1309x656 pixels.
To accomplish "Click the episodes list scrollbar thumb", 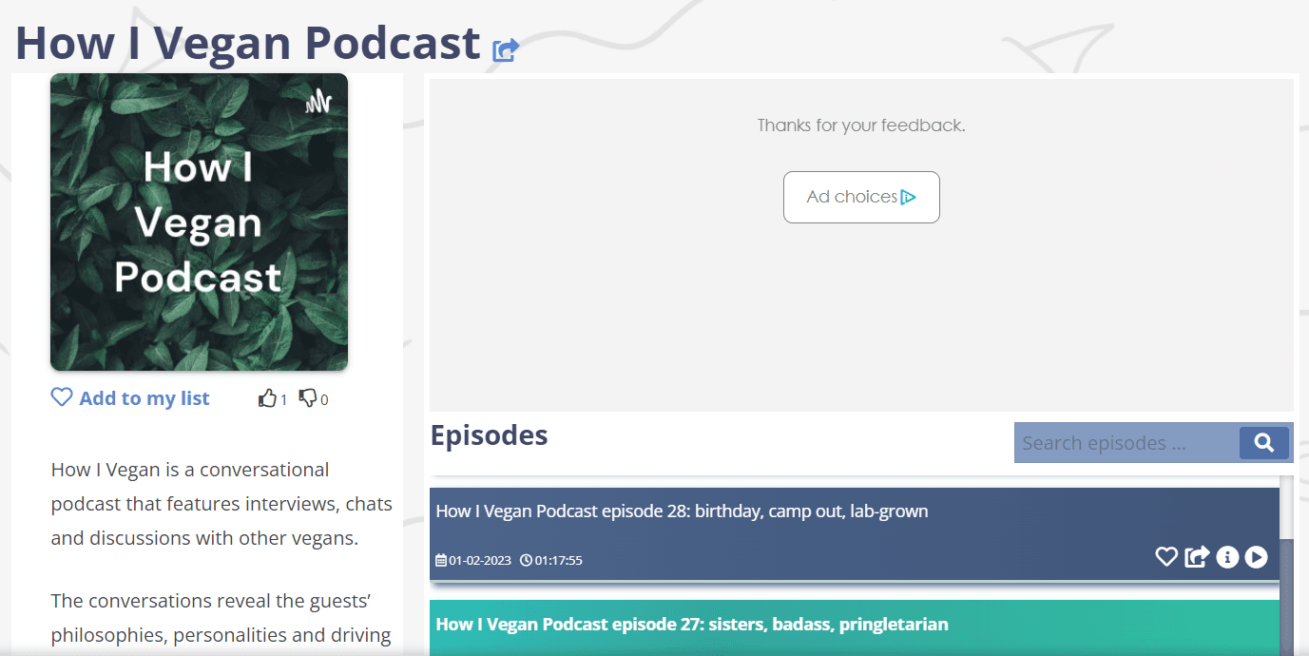I will (x=1287, y=597).
